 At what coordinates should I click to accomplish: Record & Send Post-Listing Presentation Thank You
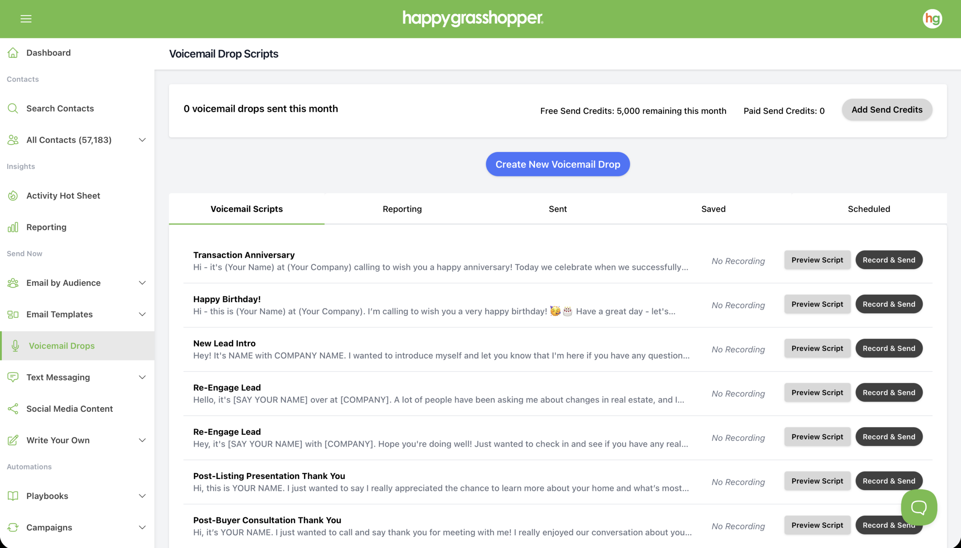(x=889, y=481)
